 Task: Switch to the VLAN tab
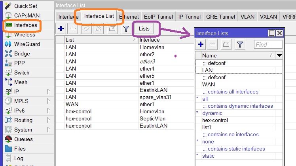click(x=247, y=17)
